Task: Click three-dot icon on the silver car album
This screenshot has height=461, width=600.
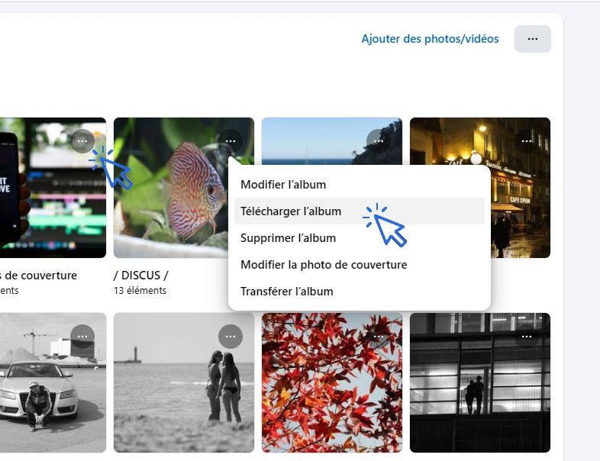Action: click(x=82, y=337)
